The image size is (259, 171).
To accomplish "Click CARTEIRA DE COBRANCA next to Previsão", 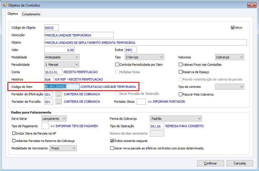I will [82, 102].
